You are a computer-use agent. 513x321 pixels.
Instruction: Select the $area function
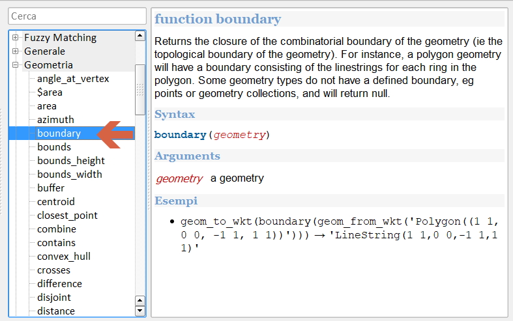[50, 92]
